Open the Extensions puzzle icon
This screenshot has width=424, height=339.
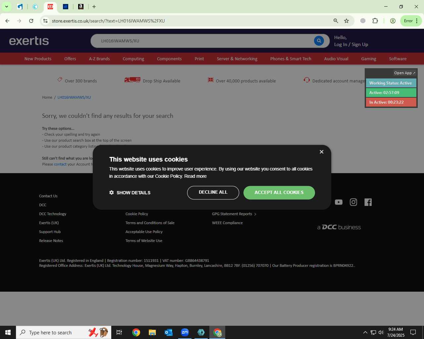pyautogui.click(x=375, y=21)
